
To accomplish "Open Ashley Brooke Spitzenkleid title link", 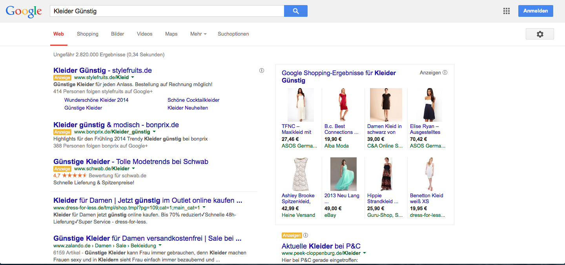I will pyautogui.click(x=298, y=198).
